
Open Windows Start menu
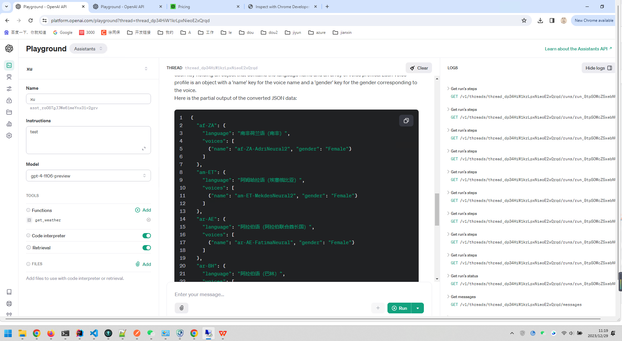8,333
